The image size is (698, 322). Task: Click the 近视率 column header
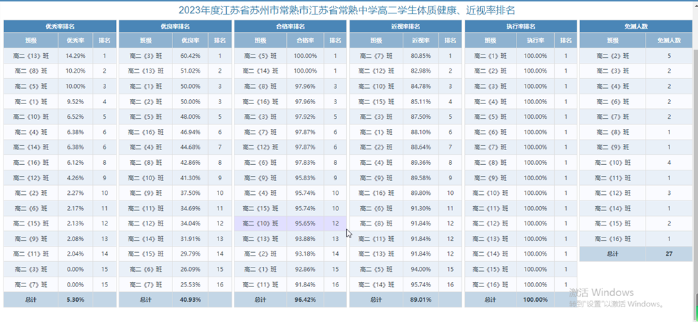click(x=421, y=41)
